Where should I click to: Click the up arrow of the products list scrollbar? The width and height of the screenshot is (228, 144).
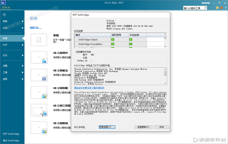(x=165, y=70)
